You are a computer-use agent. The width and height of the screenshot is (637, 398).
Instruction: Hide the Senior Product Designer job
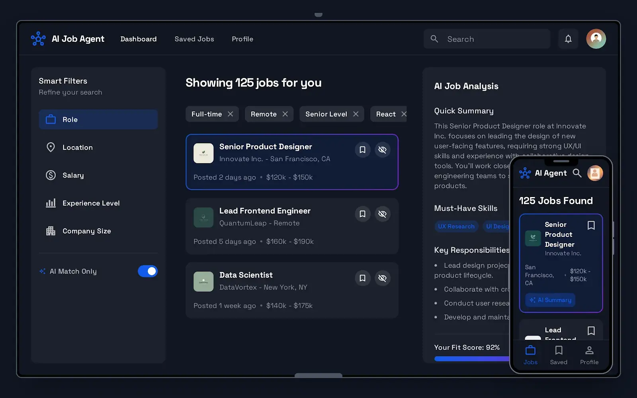[x=383, y=150]
